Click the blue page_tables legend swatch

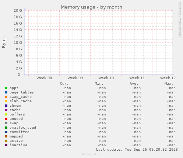coord(6,92)
